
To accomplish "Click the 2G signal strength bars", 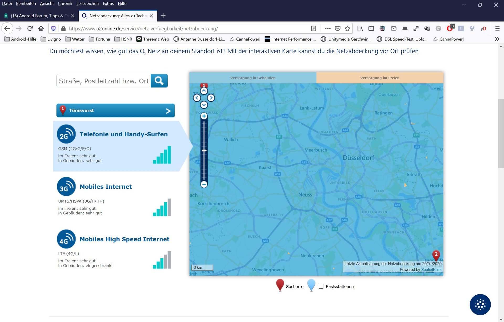I will point(162,155).
